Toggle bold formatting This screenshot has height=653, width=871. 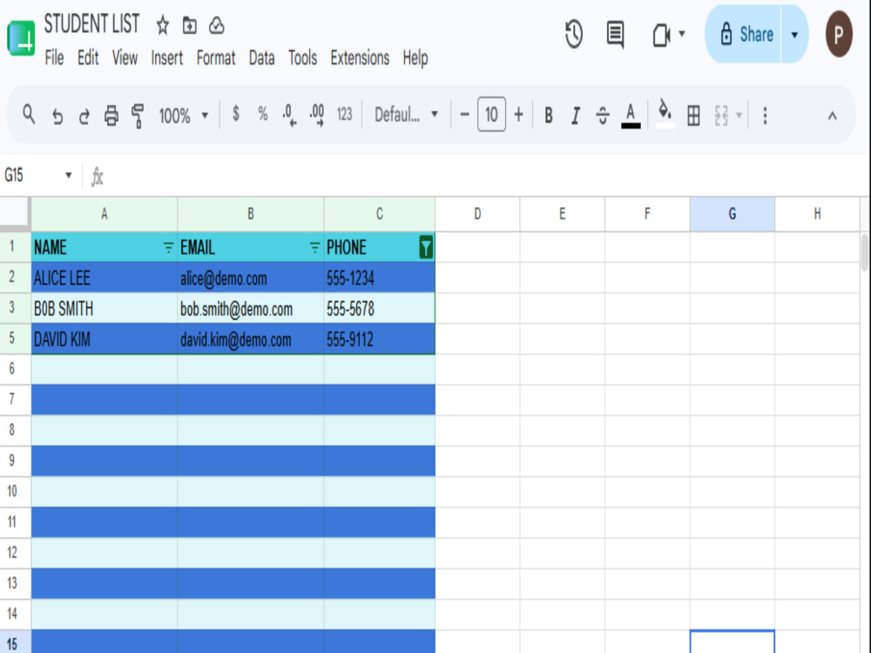pyautogui.click(x=548, y=115)
